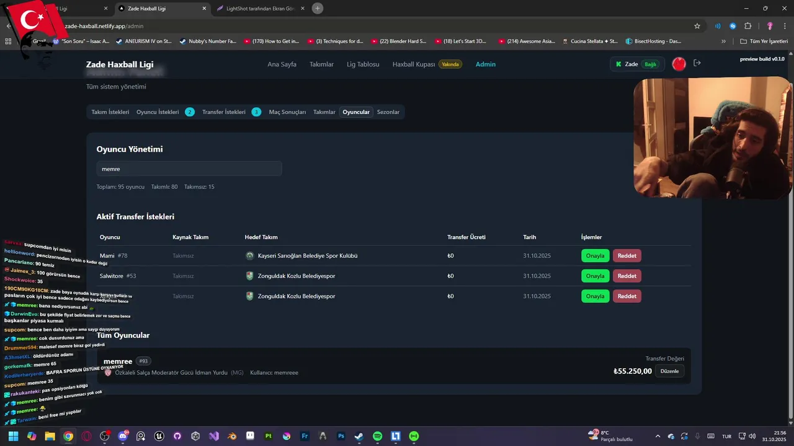
Task: Open Blender from the taskbar
Action: pyautogui.click(x=232, y=436)
